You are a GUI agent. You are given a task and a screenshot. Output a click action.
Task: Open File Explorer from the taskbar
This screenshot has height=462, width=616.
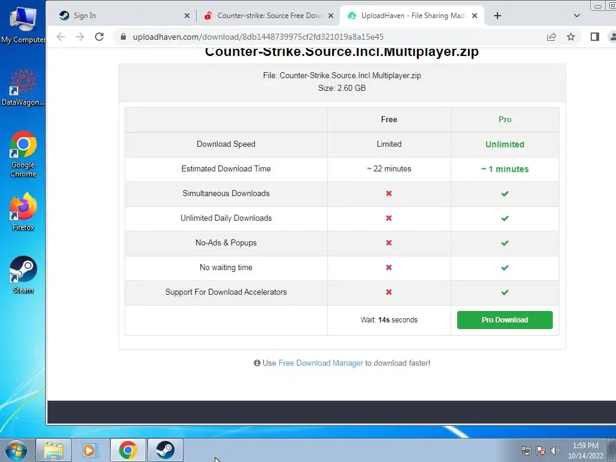pyautogui.click(x=54, y=450)
